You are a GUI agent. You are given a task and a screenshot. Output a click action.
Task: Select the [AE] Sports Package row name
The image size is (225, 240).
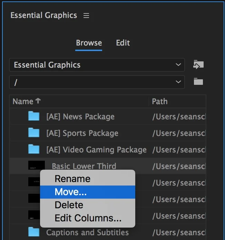[x=82, y=133]
